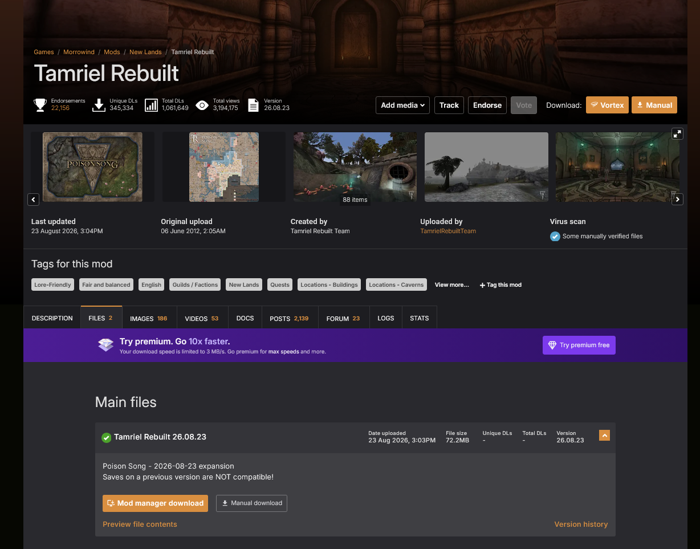Click the Guilds / Factions tag

tap(196, 284)
